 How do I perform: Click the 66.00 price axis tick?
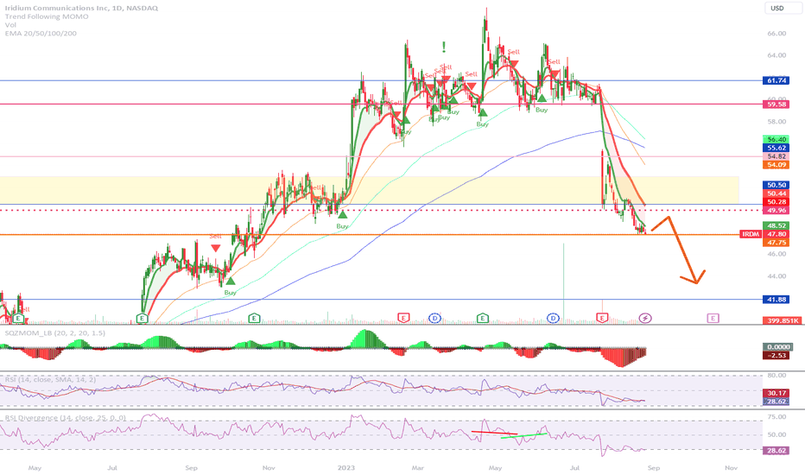tap(776, 34)
